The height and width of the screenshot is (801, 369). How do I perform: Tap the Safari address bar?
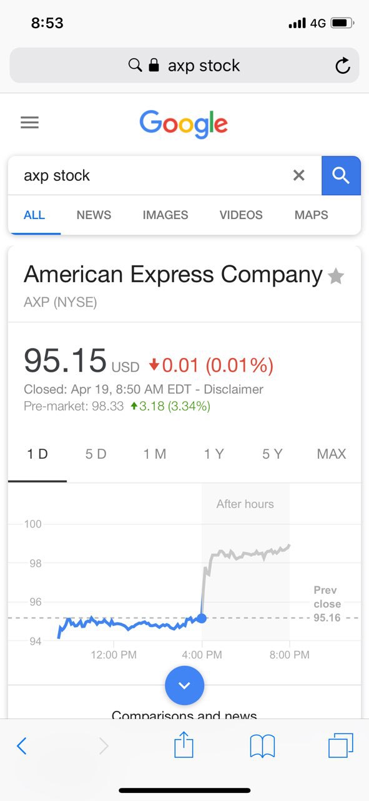(184, 65)
